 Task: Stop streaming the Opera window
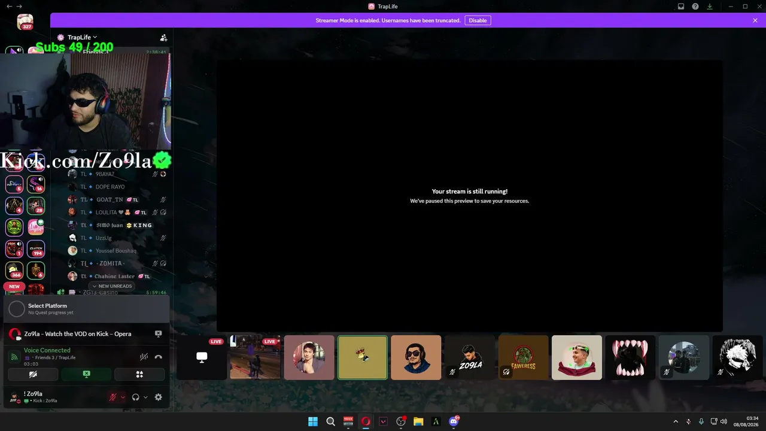point(159,333)
